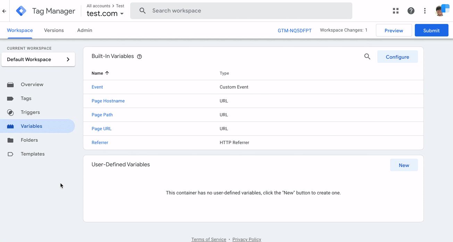
Task: Select Variables in the sidebar
Action: coord(37,126)
